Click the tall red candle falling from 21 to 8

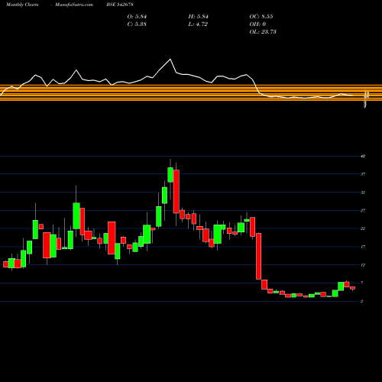coord(258,256)
